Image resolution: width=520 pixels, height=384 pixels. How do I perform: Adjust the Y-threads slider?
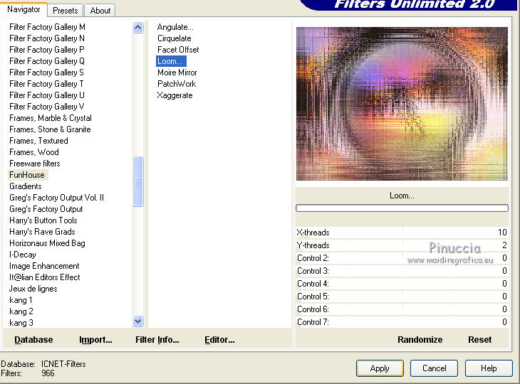coord(402,245)
